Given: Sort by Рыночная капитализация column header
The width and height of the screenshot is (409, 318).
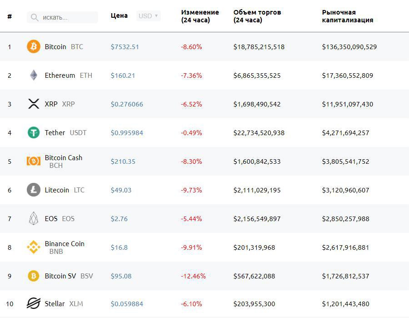Looking at the screenshot, I should (x=348, y=16).
